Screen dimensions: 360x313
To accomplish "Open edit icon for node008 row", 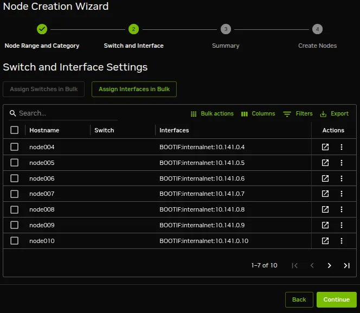I will (x=325, y=209).
